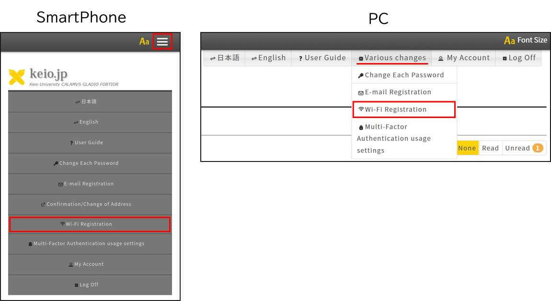
Task: Select the Read filter toggle
Action: click(490, 148)
